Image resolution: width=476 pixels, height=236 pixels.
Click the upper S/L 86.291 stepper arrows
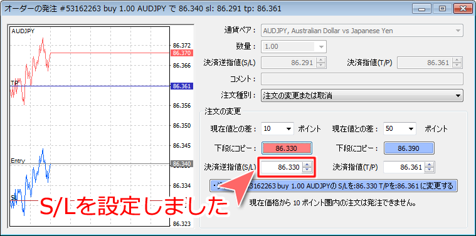pos(321,63)
